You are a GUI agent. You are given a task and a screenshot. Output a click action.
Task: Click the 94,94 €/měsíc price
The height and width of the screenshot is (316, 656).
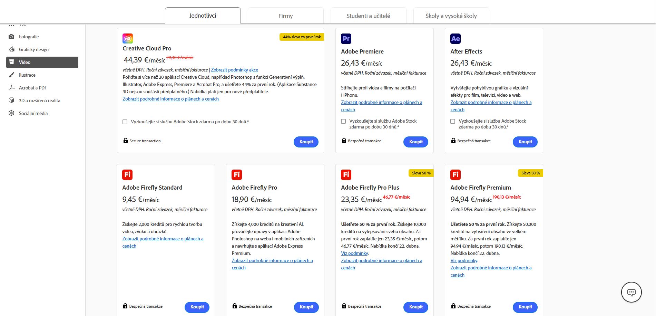[471, 200]
